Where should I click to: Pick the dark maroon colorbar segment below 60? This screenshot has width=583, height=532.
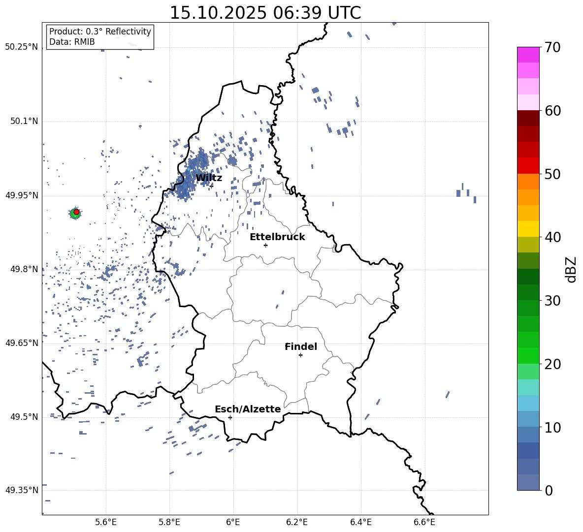coord(528,118)
